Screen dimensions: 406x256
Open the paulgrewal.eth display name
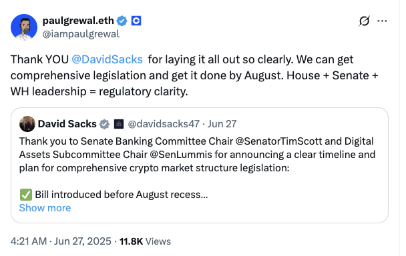(78, 21)
